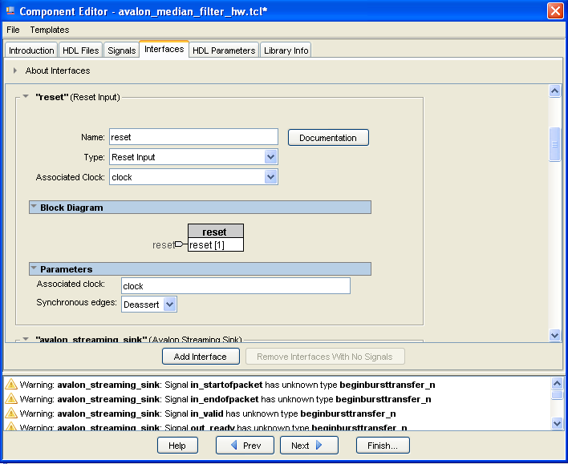Screen dimensions: 568x464
Task: Click the interfaces panel scroll up arrow
Action: coord(554,91)
